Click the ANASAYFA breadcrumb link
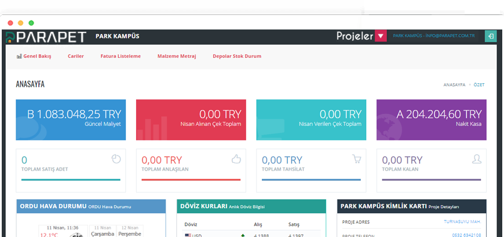The height and width of the screenshot is (237, 504). (454, 85)
